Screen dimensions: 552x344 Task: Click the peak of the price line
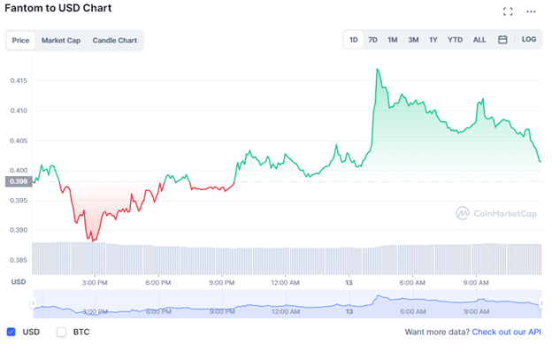[378, 69]
